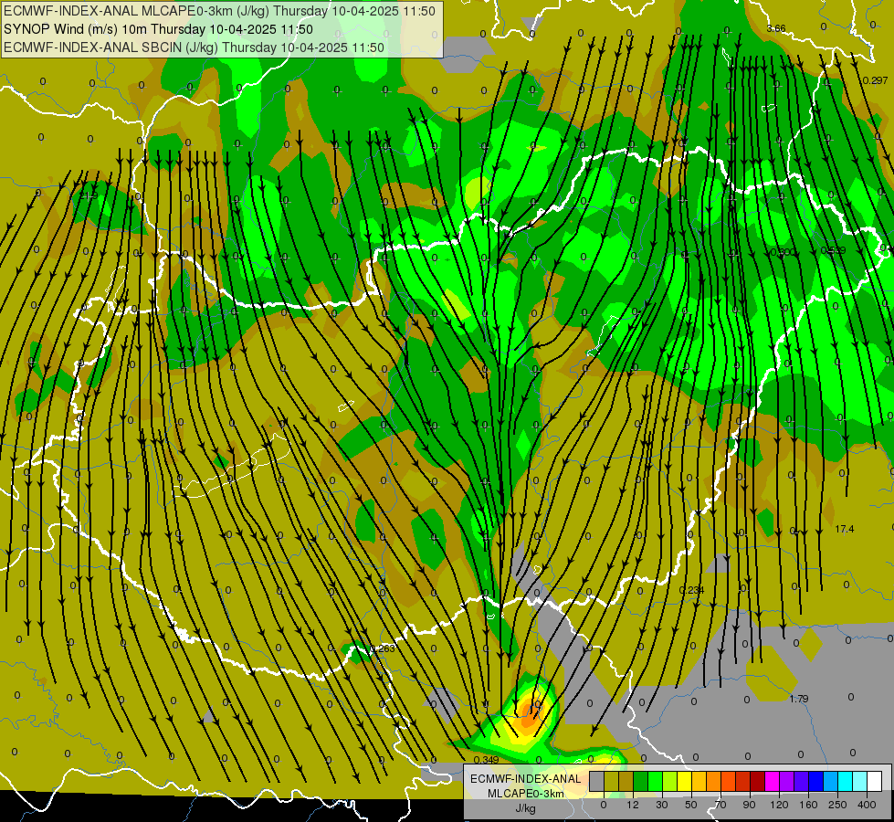This screenshot has width=894, height=822.
Task: Click the 0.349 value on the map
Action: coord(487,760)
